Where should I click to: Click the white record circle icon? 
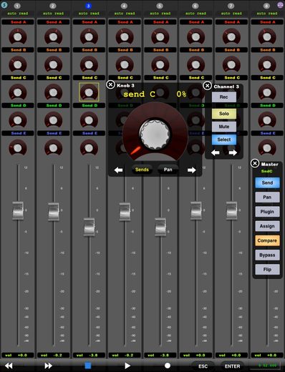click(168, 366)
